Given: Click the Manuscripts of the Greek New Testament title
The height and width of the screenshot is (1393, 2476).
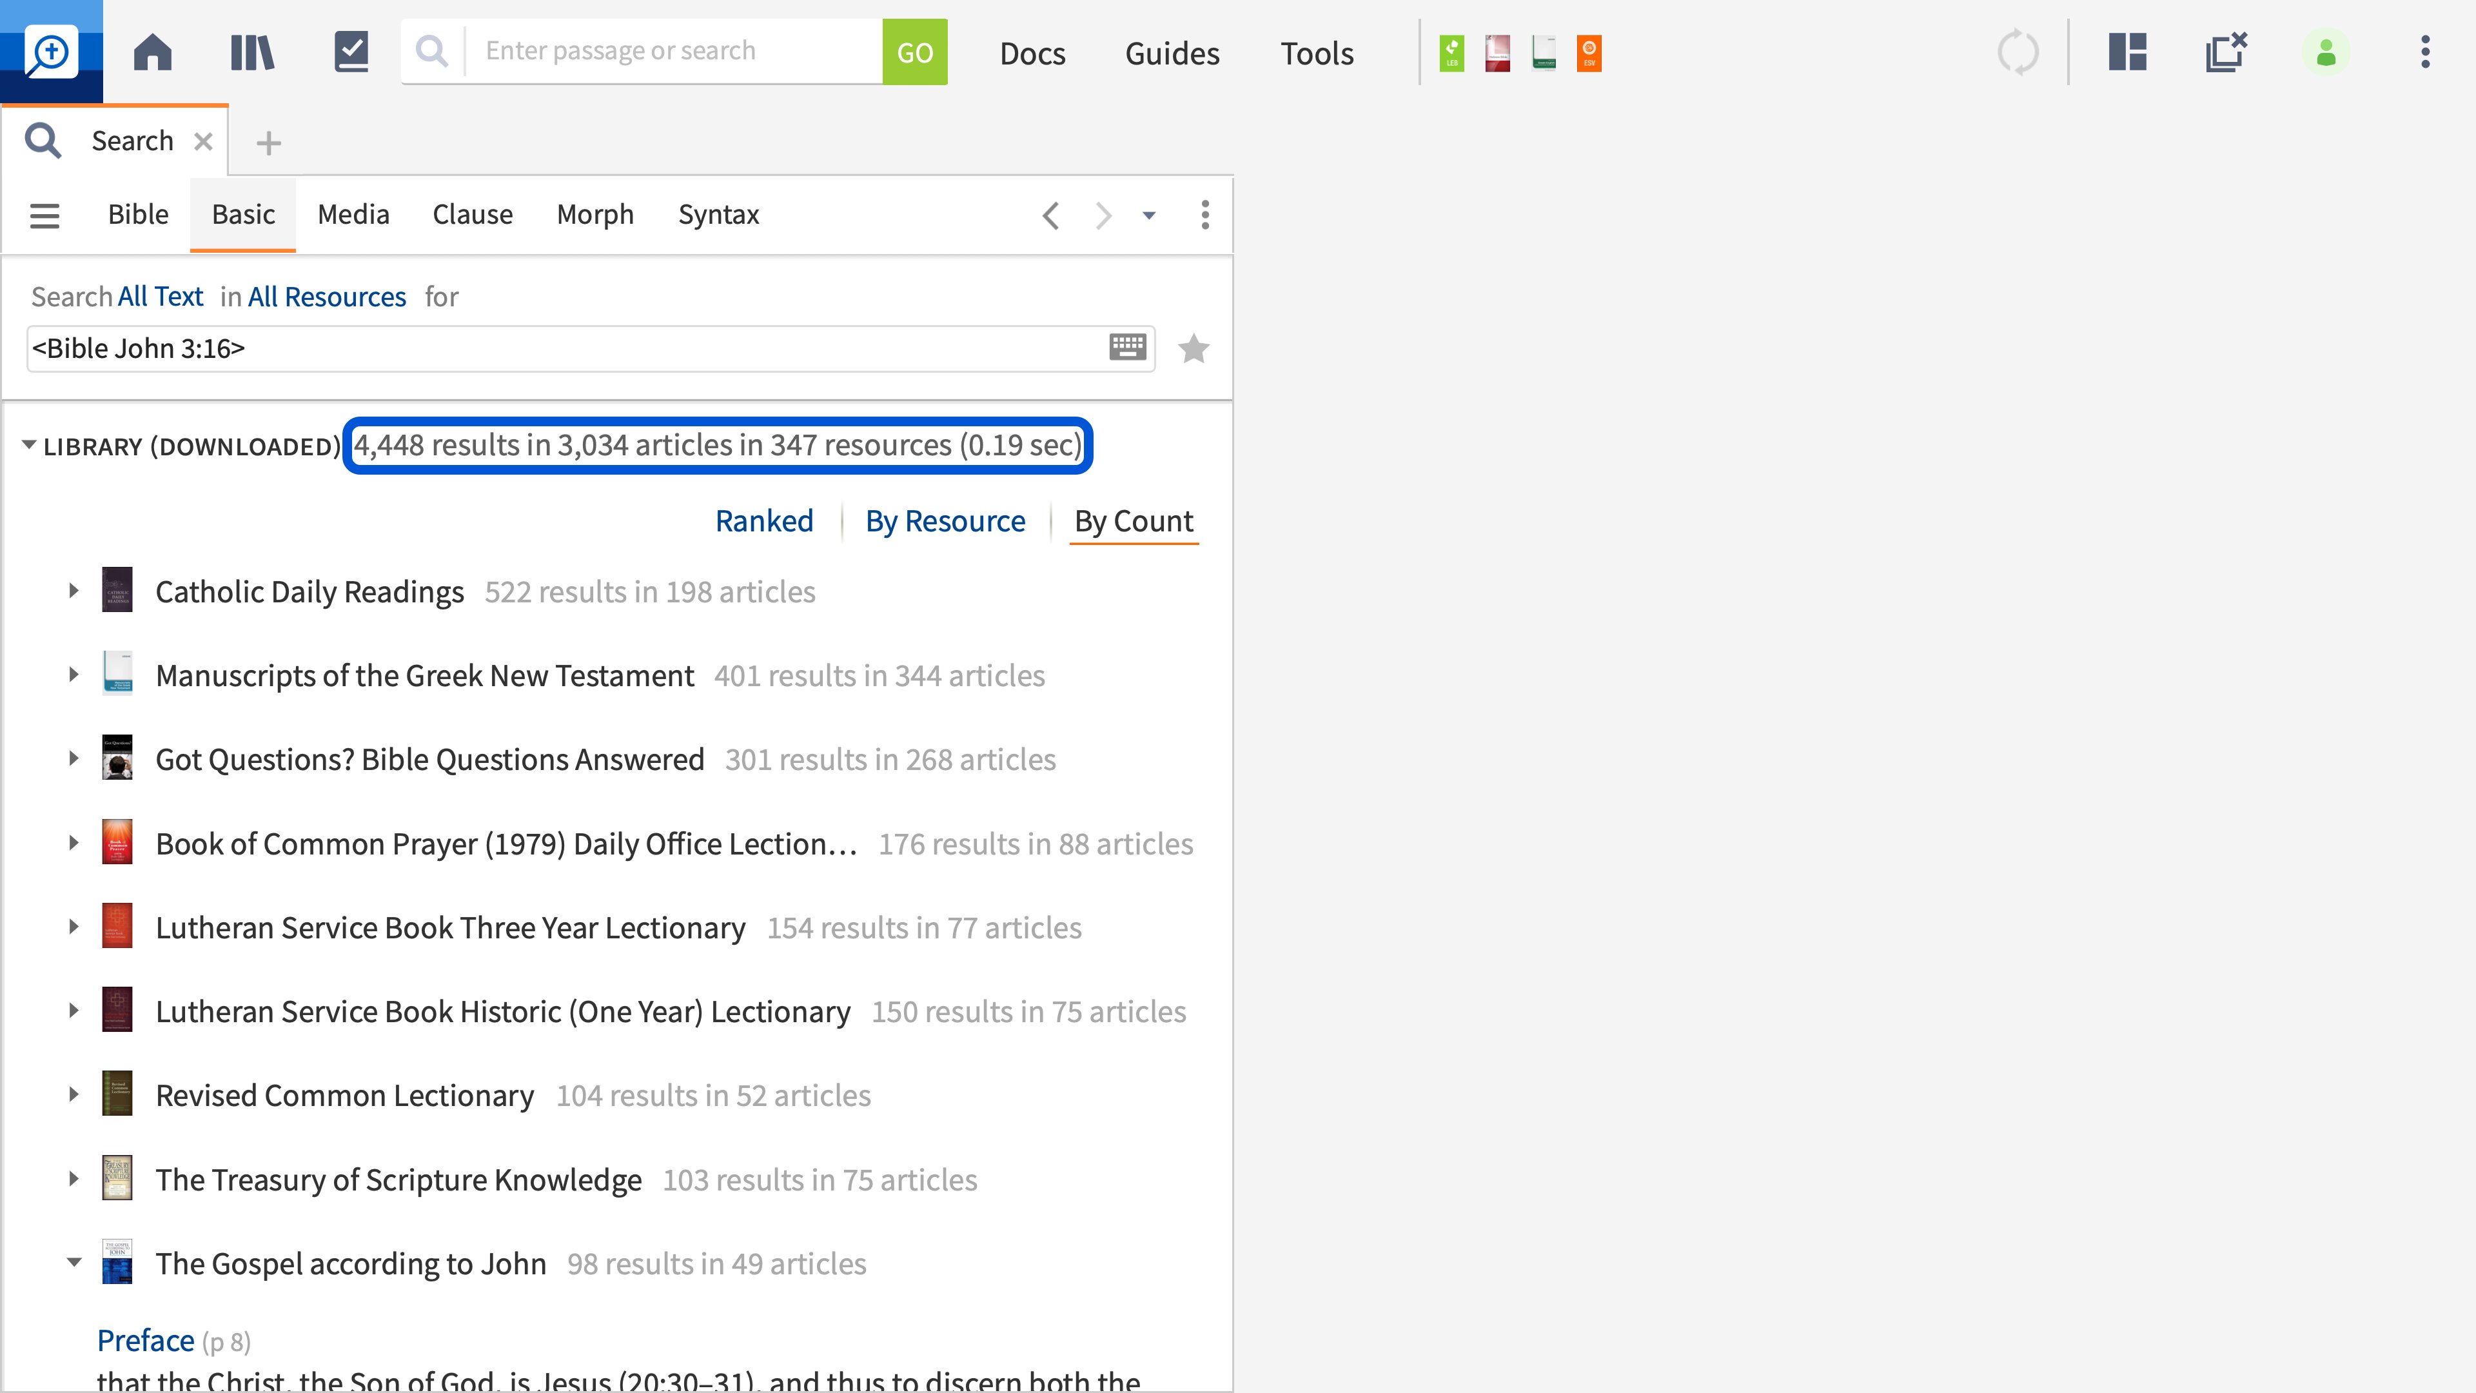Looking at the screenshot, I should pyautogui.click(x=425, y=676).
